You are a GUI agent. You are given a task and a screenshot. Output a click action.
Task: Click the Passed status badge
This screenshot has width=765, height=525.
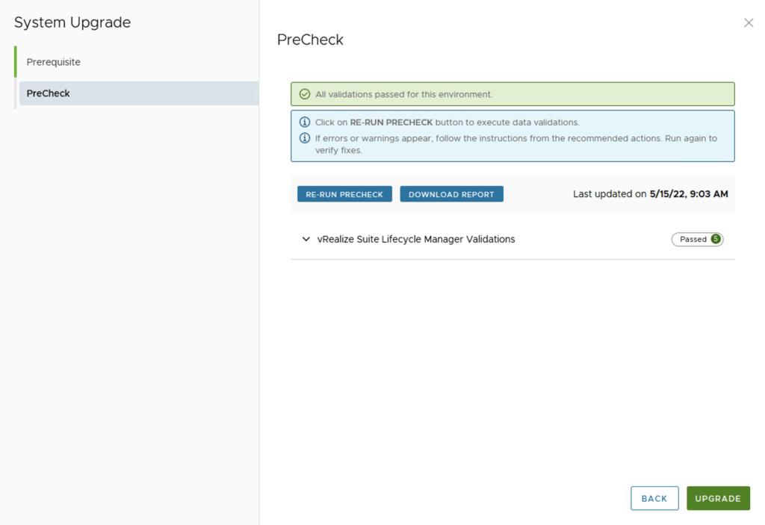coord(693,239)
